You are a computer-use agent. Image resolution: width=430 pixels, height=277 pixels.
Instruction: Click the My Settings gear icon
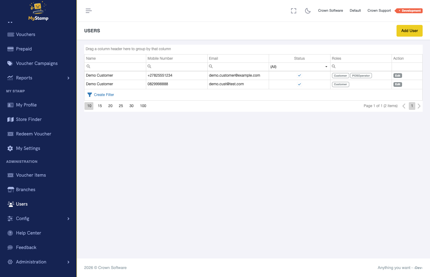pos(10,148)
